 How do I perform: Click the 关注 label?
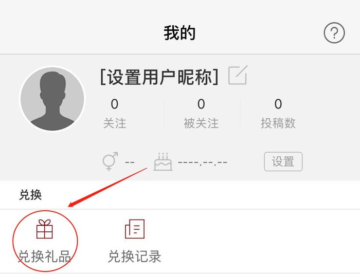[x=115, y=123]
